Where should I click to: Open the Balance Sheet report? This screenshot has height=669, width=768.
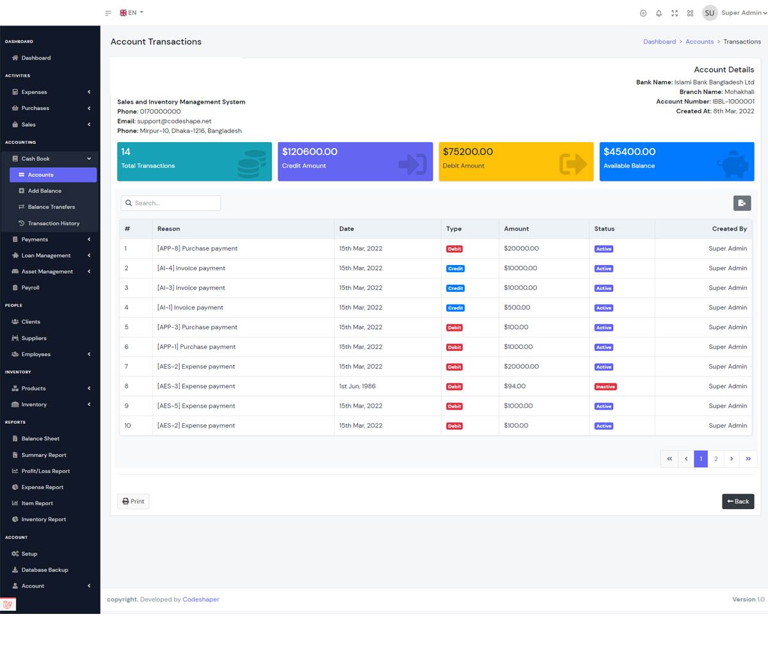coord(40,439)
